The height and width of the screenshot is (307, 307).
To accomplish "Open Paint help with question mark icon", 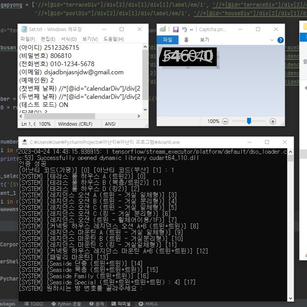I will (x=281, y=40).
